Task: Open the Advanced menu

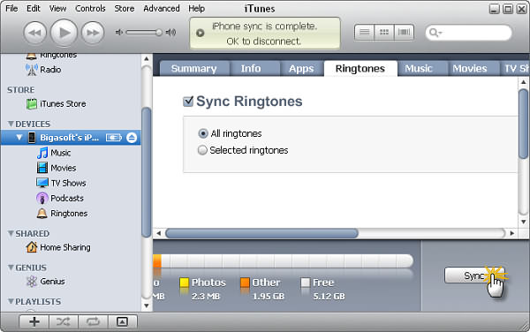Action: pos(162,9)
